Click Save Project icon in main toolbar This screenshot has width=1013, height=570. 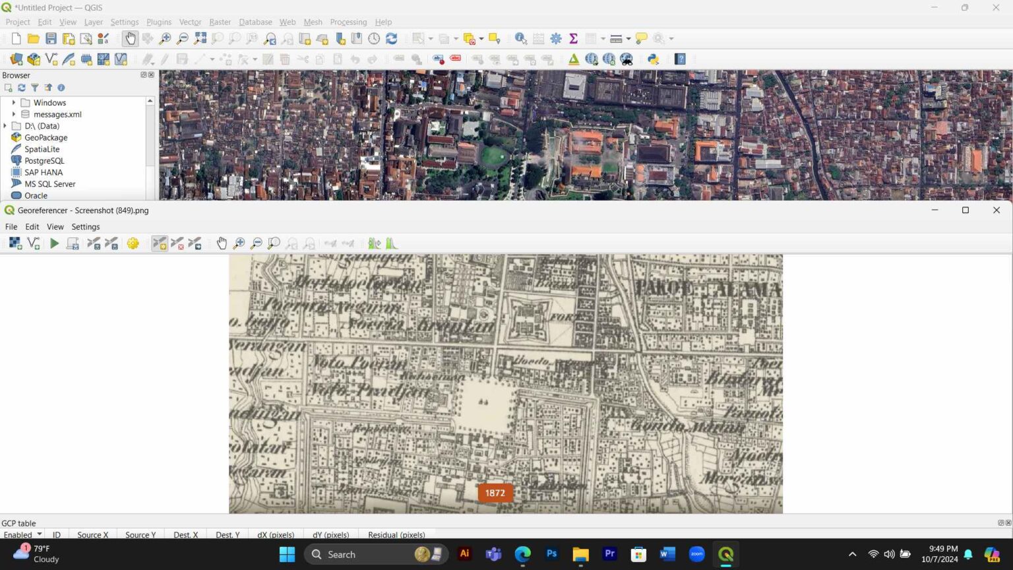click(x=51, y=38)
